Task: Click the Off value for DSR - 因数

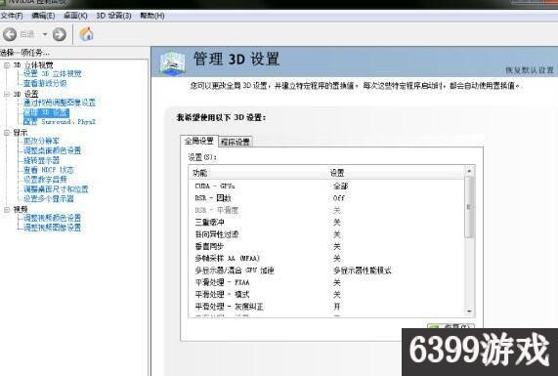Action: [x=339, y=198]
